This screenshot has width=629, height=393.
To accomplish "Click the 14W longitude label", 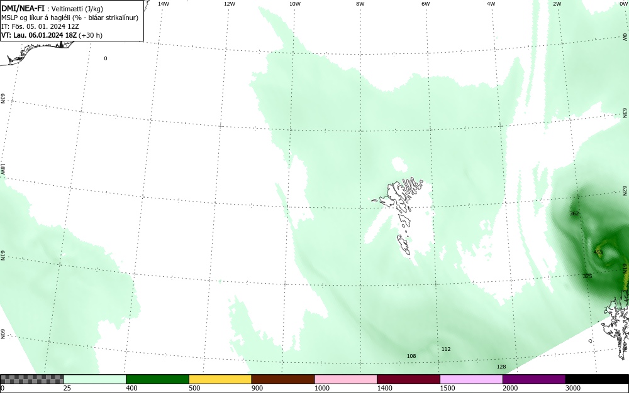I will click(164, 4).
